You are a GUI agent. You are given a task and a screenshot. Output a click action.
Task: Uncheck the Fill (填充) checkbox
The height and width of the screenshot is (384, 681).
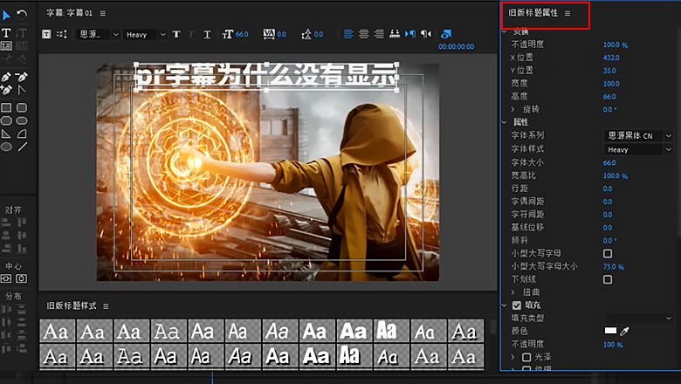[516, 305]
